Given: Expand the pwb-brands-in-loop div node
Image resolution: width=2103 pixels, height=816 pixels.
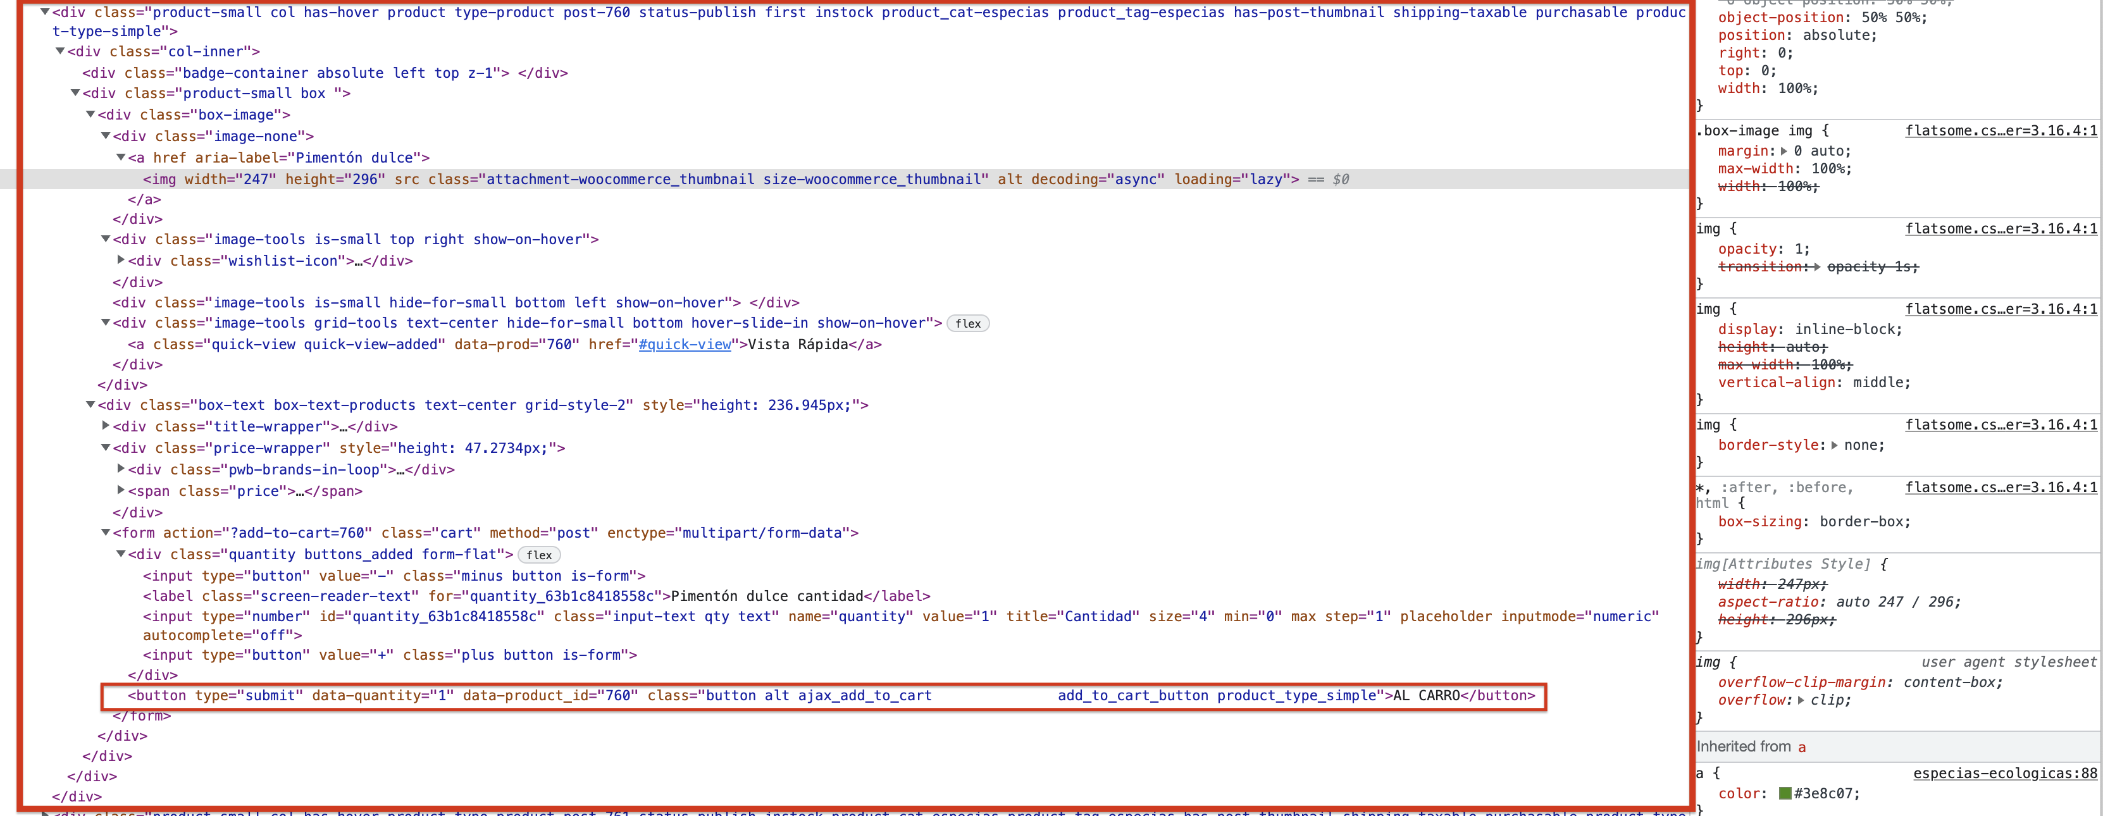Looking at the screenshot, I should tap(121, 469).
